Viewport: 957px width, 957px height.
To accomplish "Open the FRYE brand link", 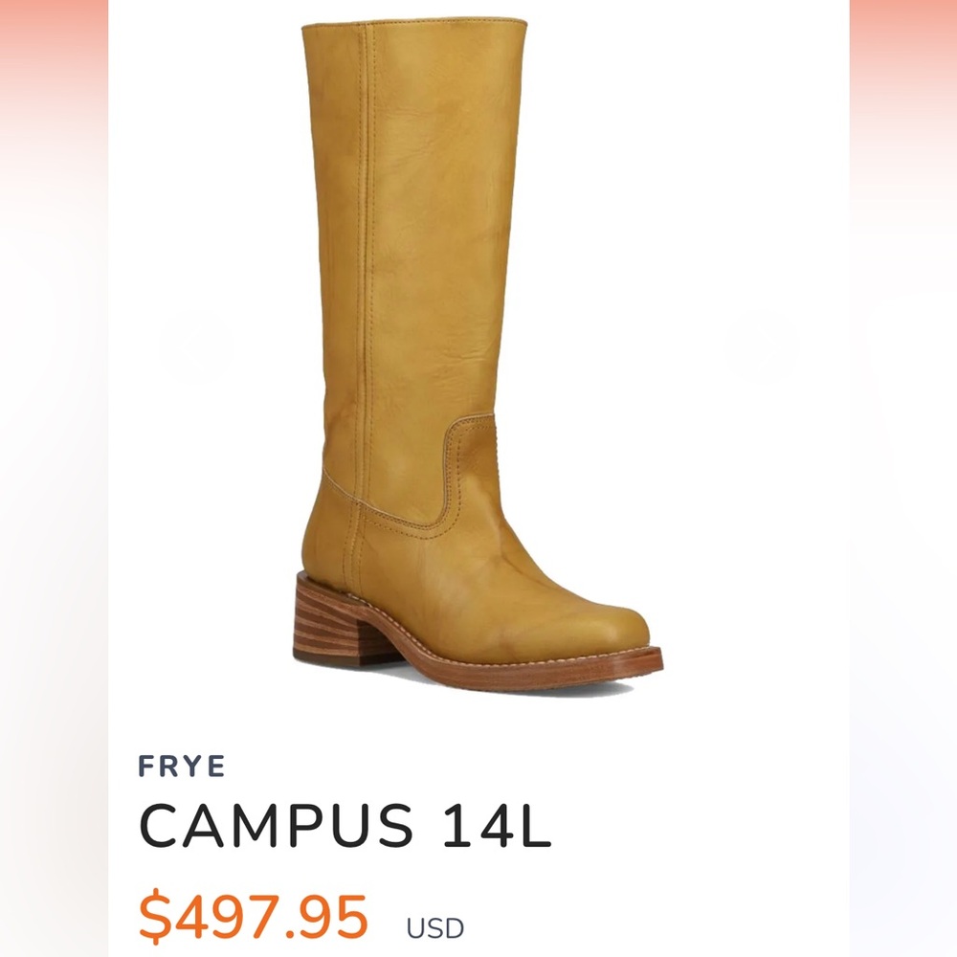I will click(x=182, y=766).
